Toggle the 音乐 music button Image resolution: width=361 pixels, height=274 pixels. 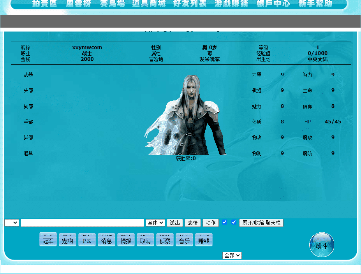pyautogui.click(x=185, y=241)
